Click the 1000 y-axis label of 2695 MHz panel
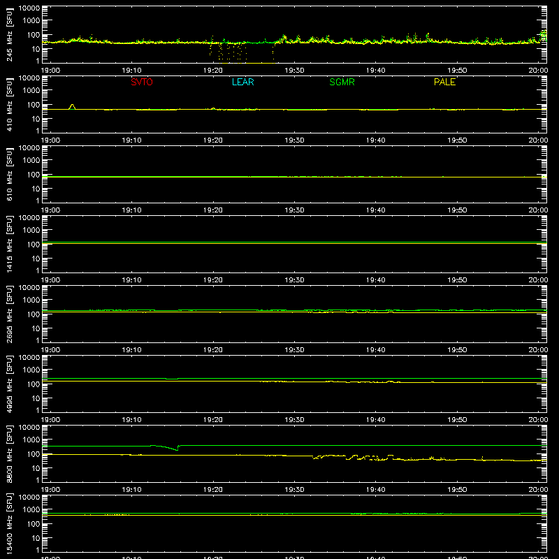 click(x=31, y=300)
